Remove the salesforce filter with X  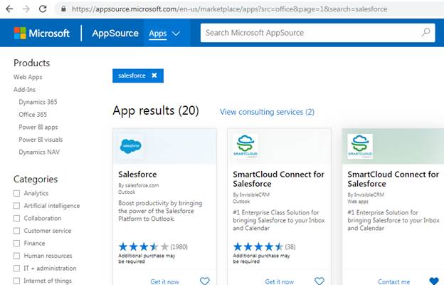coord(154,76)
